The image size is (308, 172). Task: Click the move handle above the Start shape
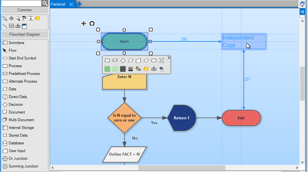click(84, 24)
